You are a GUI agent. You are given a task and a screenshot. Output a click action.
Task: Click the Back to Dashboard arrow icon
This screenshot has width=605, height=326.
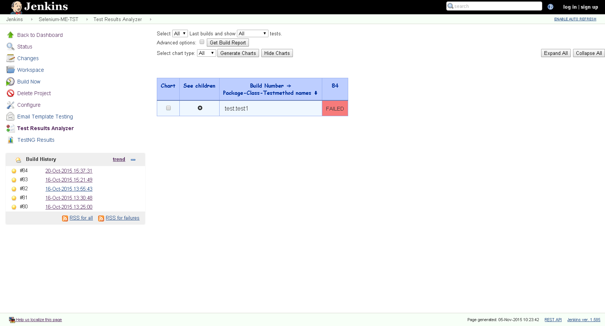(10, 35)
